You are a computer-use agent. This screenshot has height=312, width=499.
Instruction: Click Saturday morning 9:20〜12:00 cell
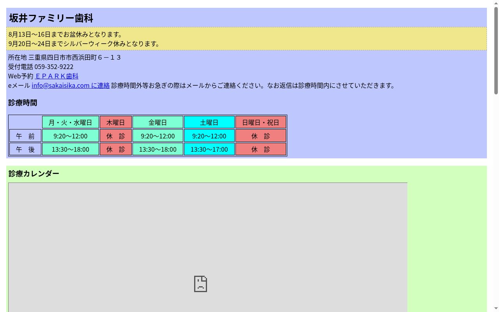click(209, 136)
